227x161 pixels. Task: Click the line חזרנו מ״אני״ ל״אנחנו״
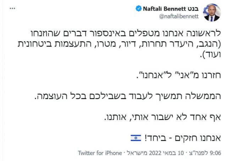point(177,75)
